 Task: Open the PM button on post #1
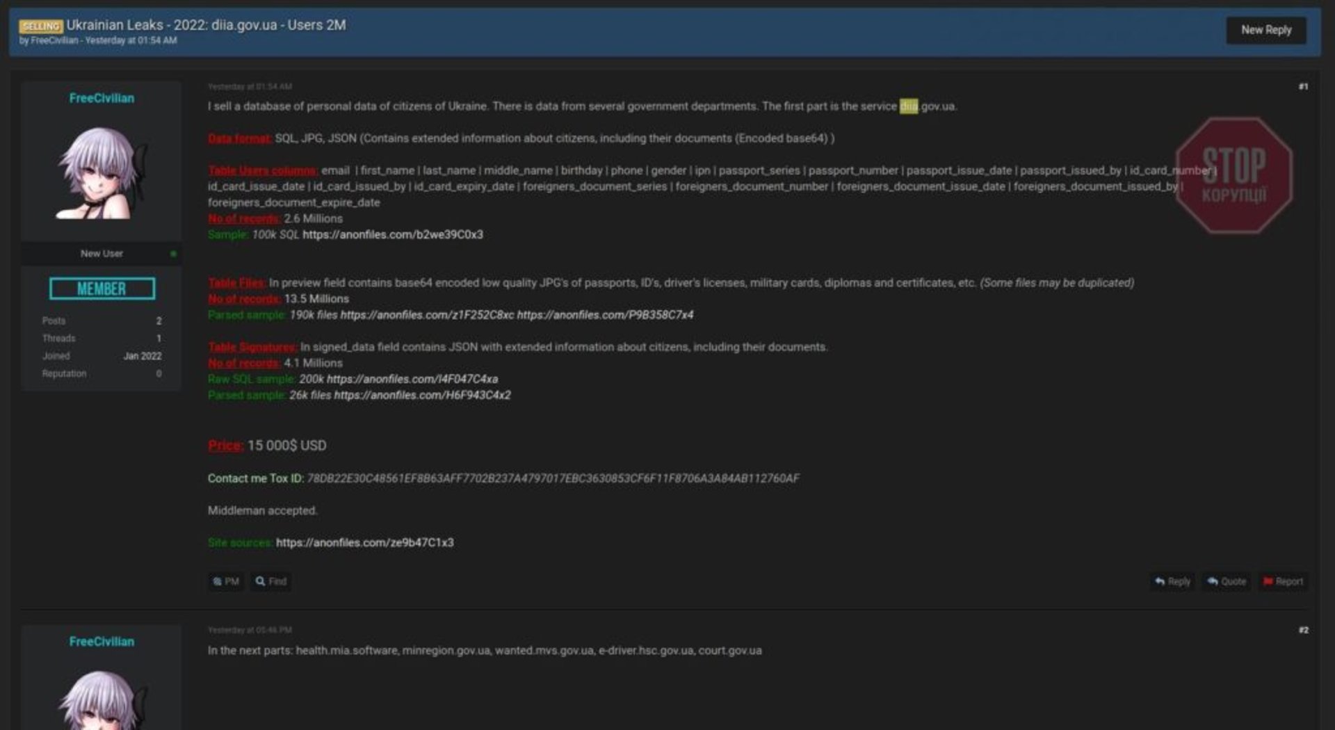[x=226, y=581]
